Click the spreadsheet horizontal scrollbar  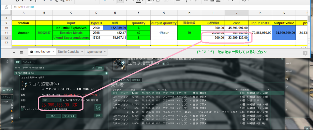(76, 47)
